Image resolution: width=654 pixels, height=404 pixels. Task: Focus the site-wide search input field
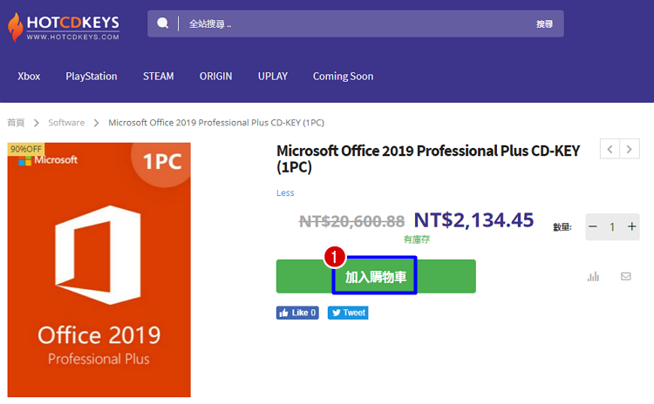coord(355,24)
